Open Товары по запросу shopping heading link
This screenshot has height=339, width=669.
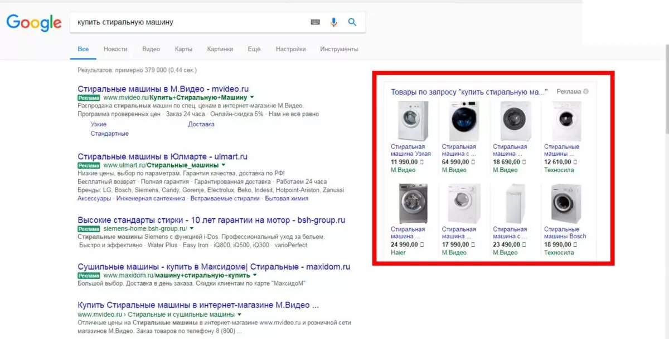tap(469, 92)
